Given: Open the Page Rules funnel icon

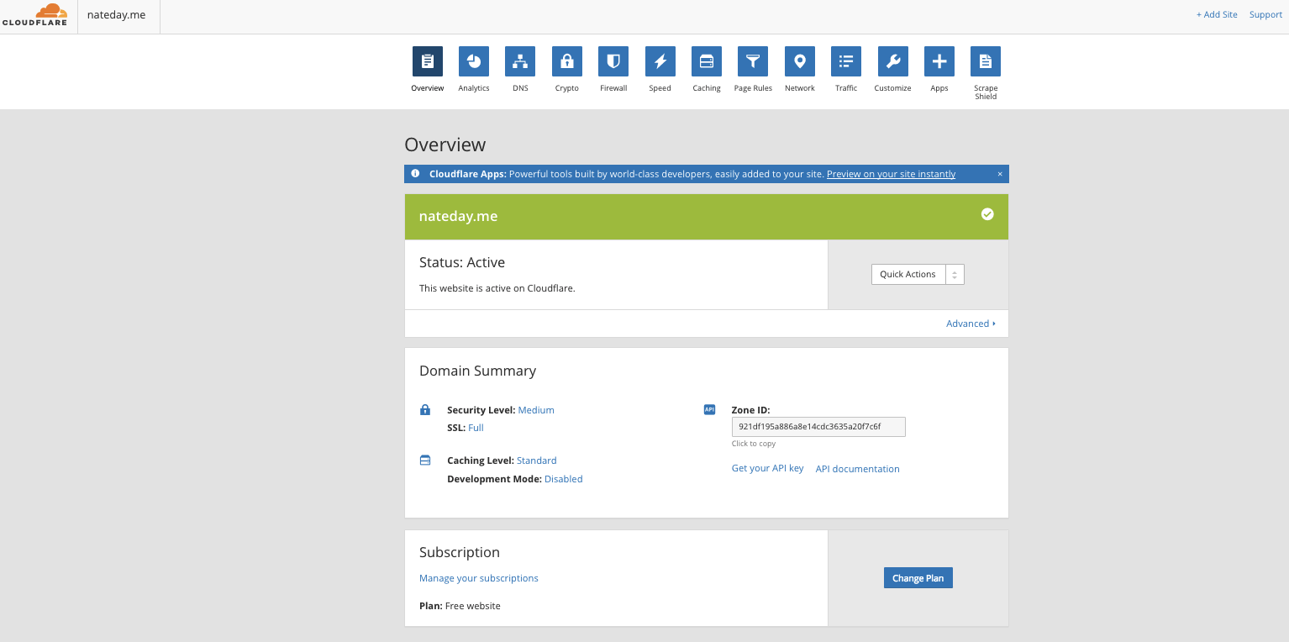Looking at the screenshot, I should click(753, 61).
